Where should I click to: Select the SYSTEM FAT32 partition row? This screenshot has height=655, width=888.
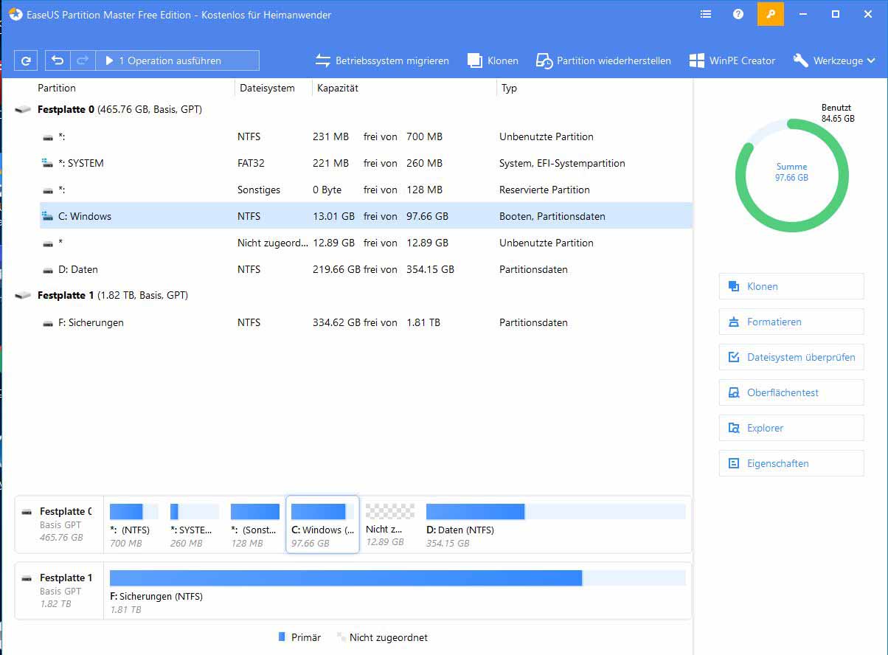tap(366, 163)
